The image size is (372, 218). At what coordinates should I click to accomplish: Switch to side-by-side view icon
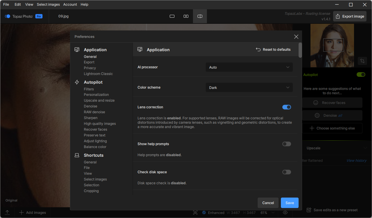point(186,16)
